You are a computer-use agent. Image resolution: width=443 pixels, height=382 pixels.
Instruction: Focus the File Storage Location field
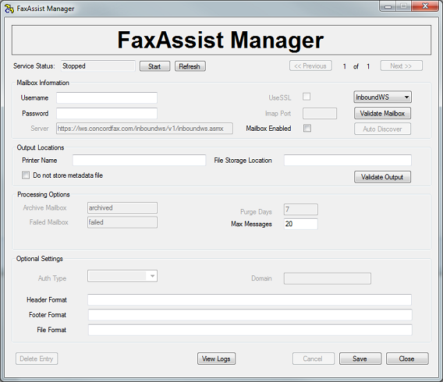point(347,160)
